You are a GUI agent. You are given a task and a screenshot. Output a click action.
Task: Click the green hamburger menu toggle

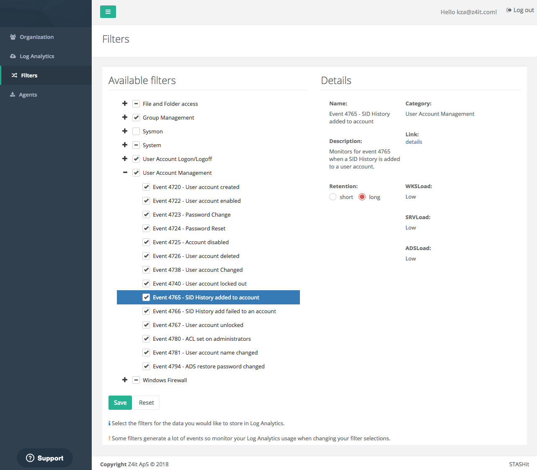pyautogui.click(x=108, y=12)
